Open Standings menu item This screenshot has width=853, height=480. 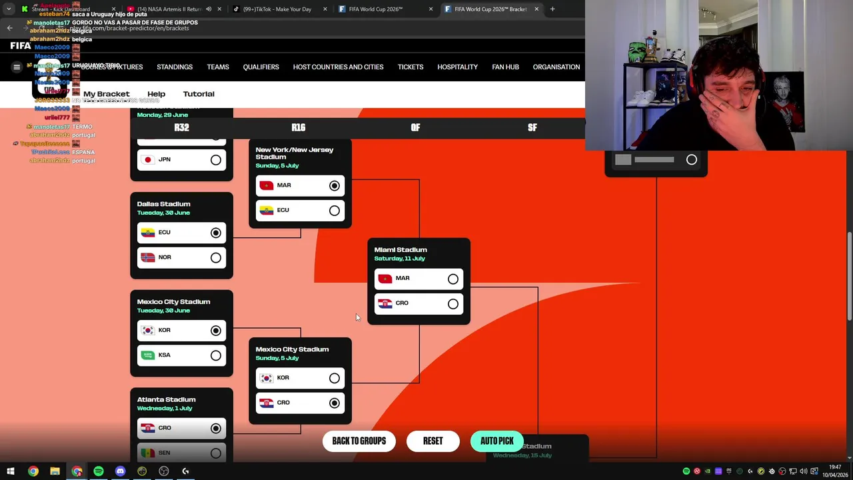click(x=175, y=67)
